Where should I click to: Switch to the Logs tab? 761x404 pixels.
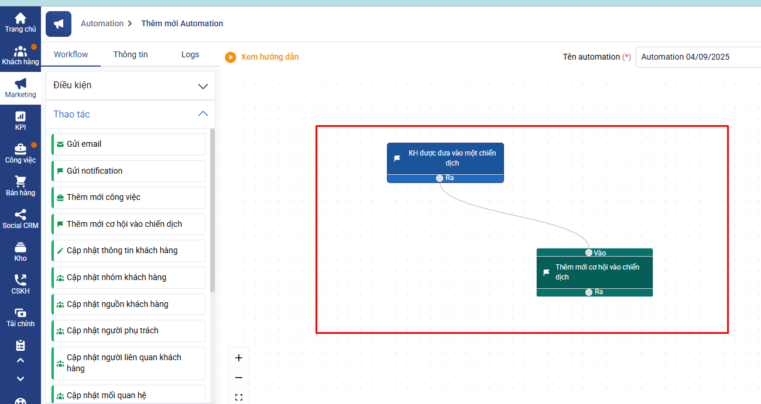pyautogui.click(x=190, y=54)
